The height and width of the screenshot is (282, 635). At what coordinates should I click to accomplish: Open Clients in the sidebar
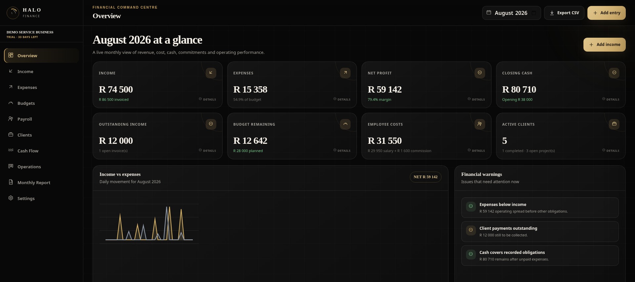coord(41,135)
